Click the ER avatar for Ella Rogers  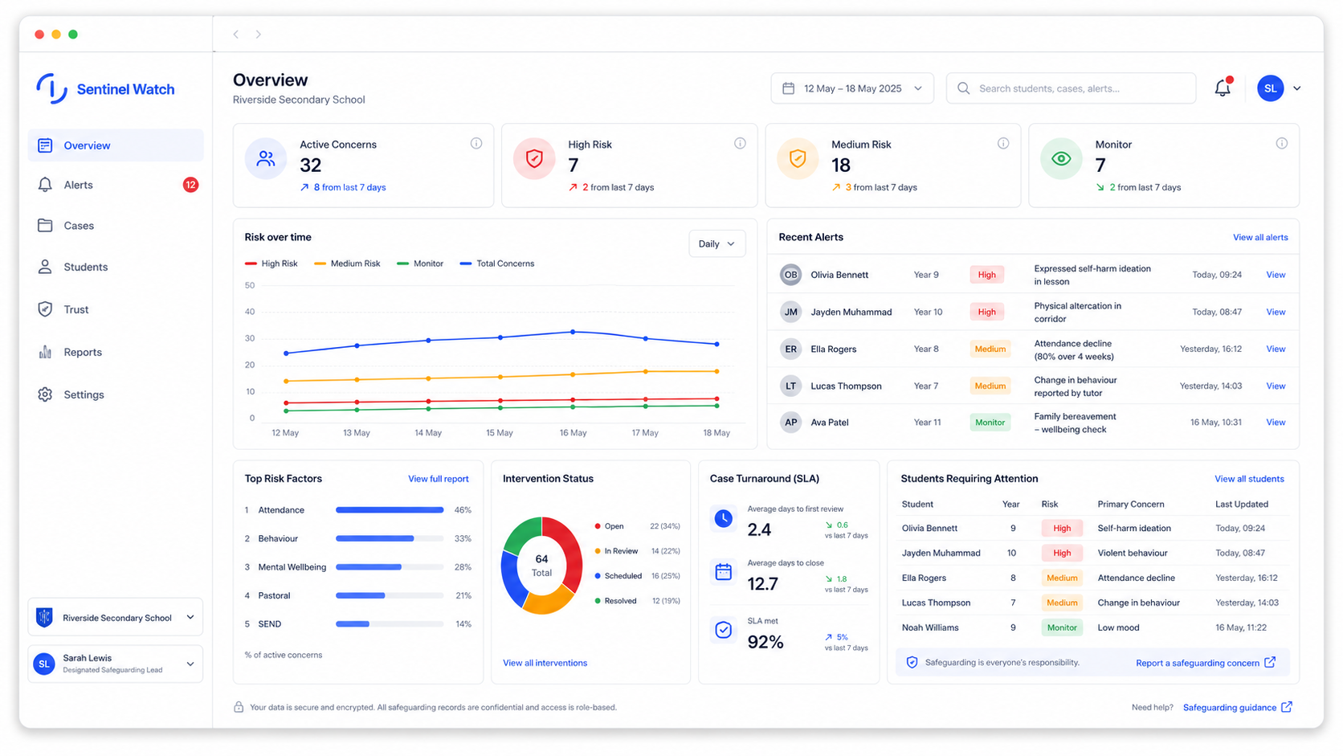tap(791, 349)
